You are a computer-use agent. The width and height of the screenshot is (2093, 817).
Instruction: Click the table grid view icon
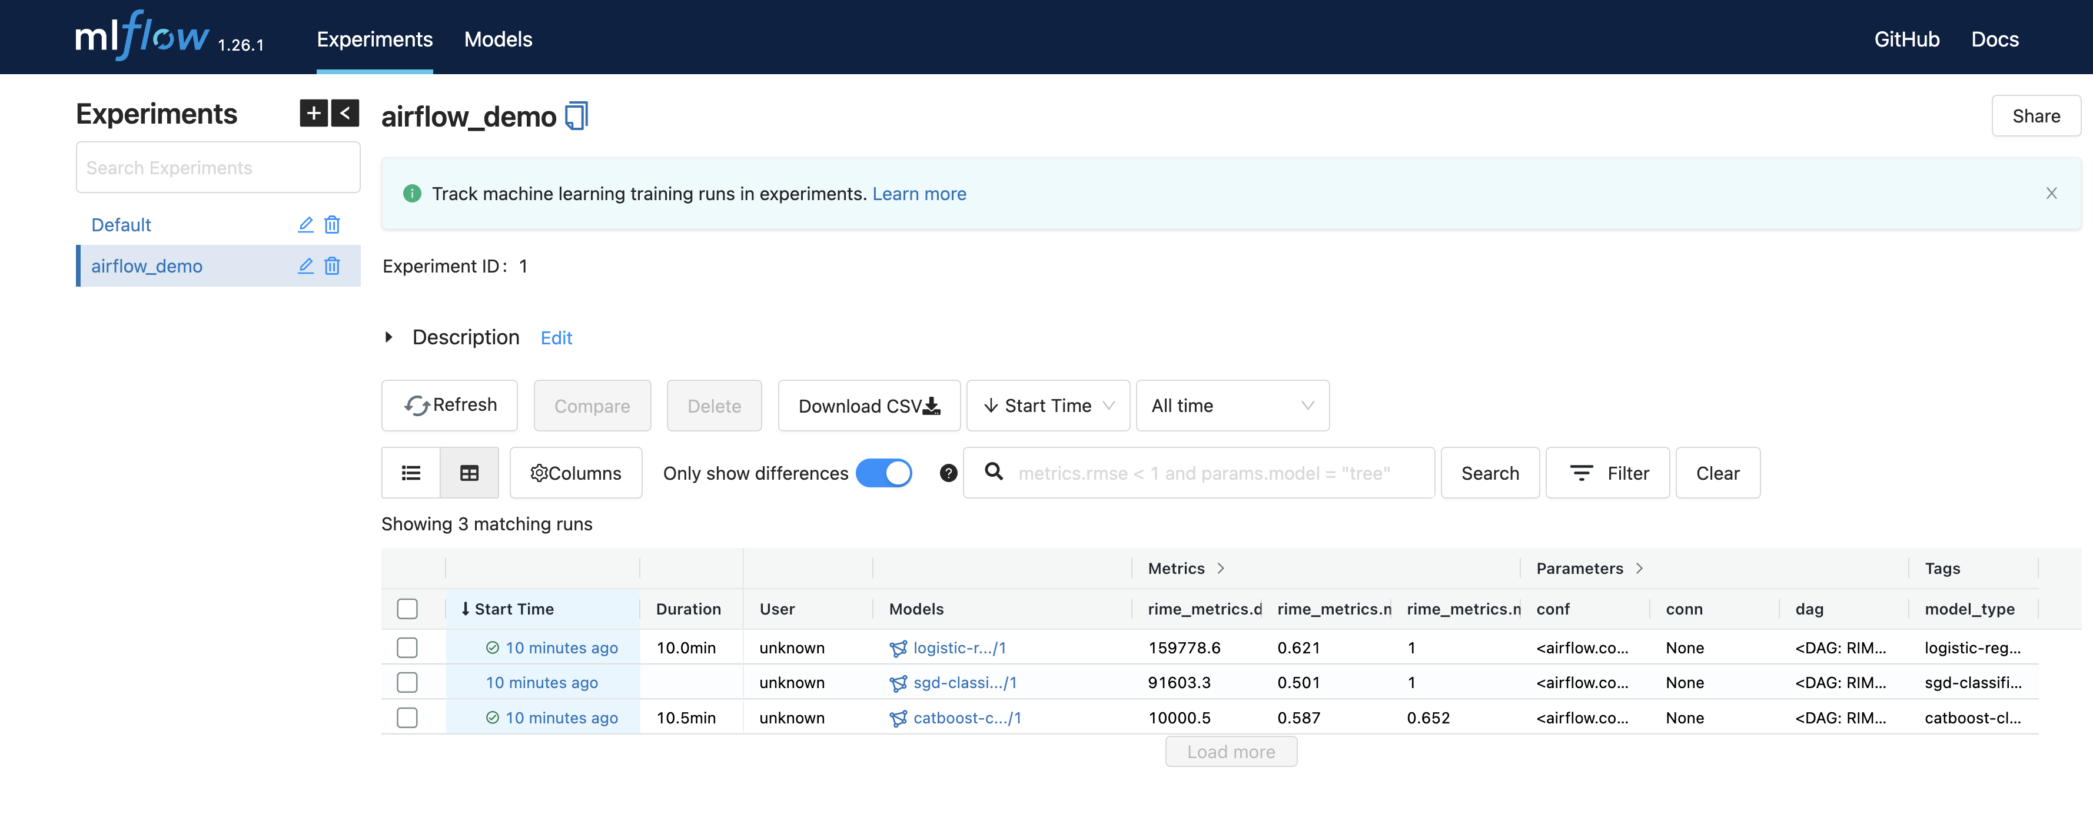pyautogui.click(x=469, y=471)
